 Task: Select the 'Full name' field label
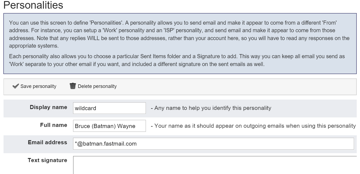pos(54,125)
